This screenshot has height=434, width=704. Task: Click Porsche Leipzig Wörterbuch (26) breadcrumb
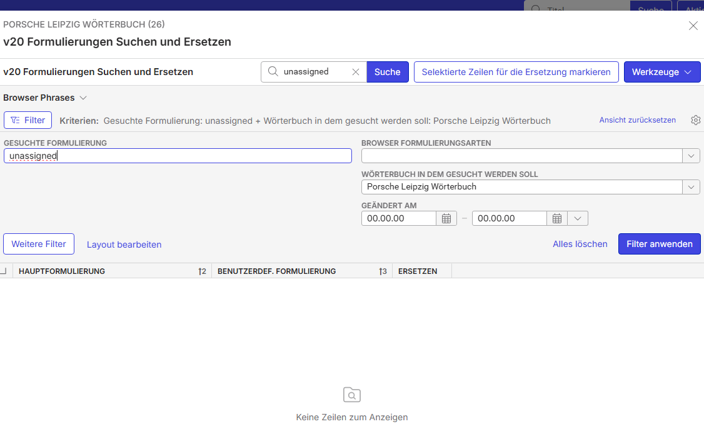click(x=84, y=24)
